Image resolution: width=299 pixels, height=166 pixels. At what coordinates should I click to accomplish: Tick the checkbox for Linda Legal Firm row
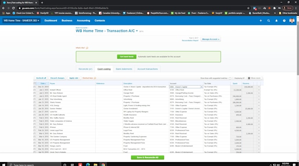coord(34,130)
